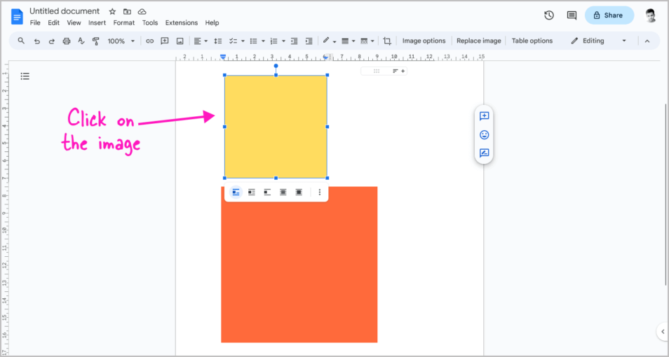Click the Undo arrow
The height and width of the screenshot is (357, 669).
pyautogui.click(x=37, y=41)
